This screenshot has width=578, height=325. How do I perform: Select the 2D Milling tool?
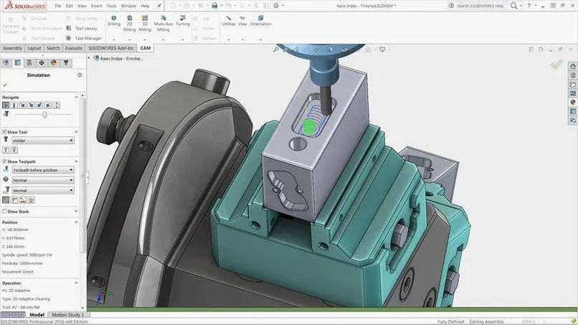click(130, 19)
